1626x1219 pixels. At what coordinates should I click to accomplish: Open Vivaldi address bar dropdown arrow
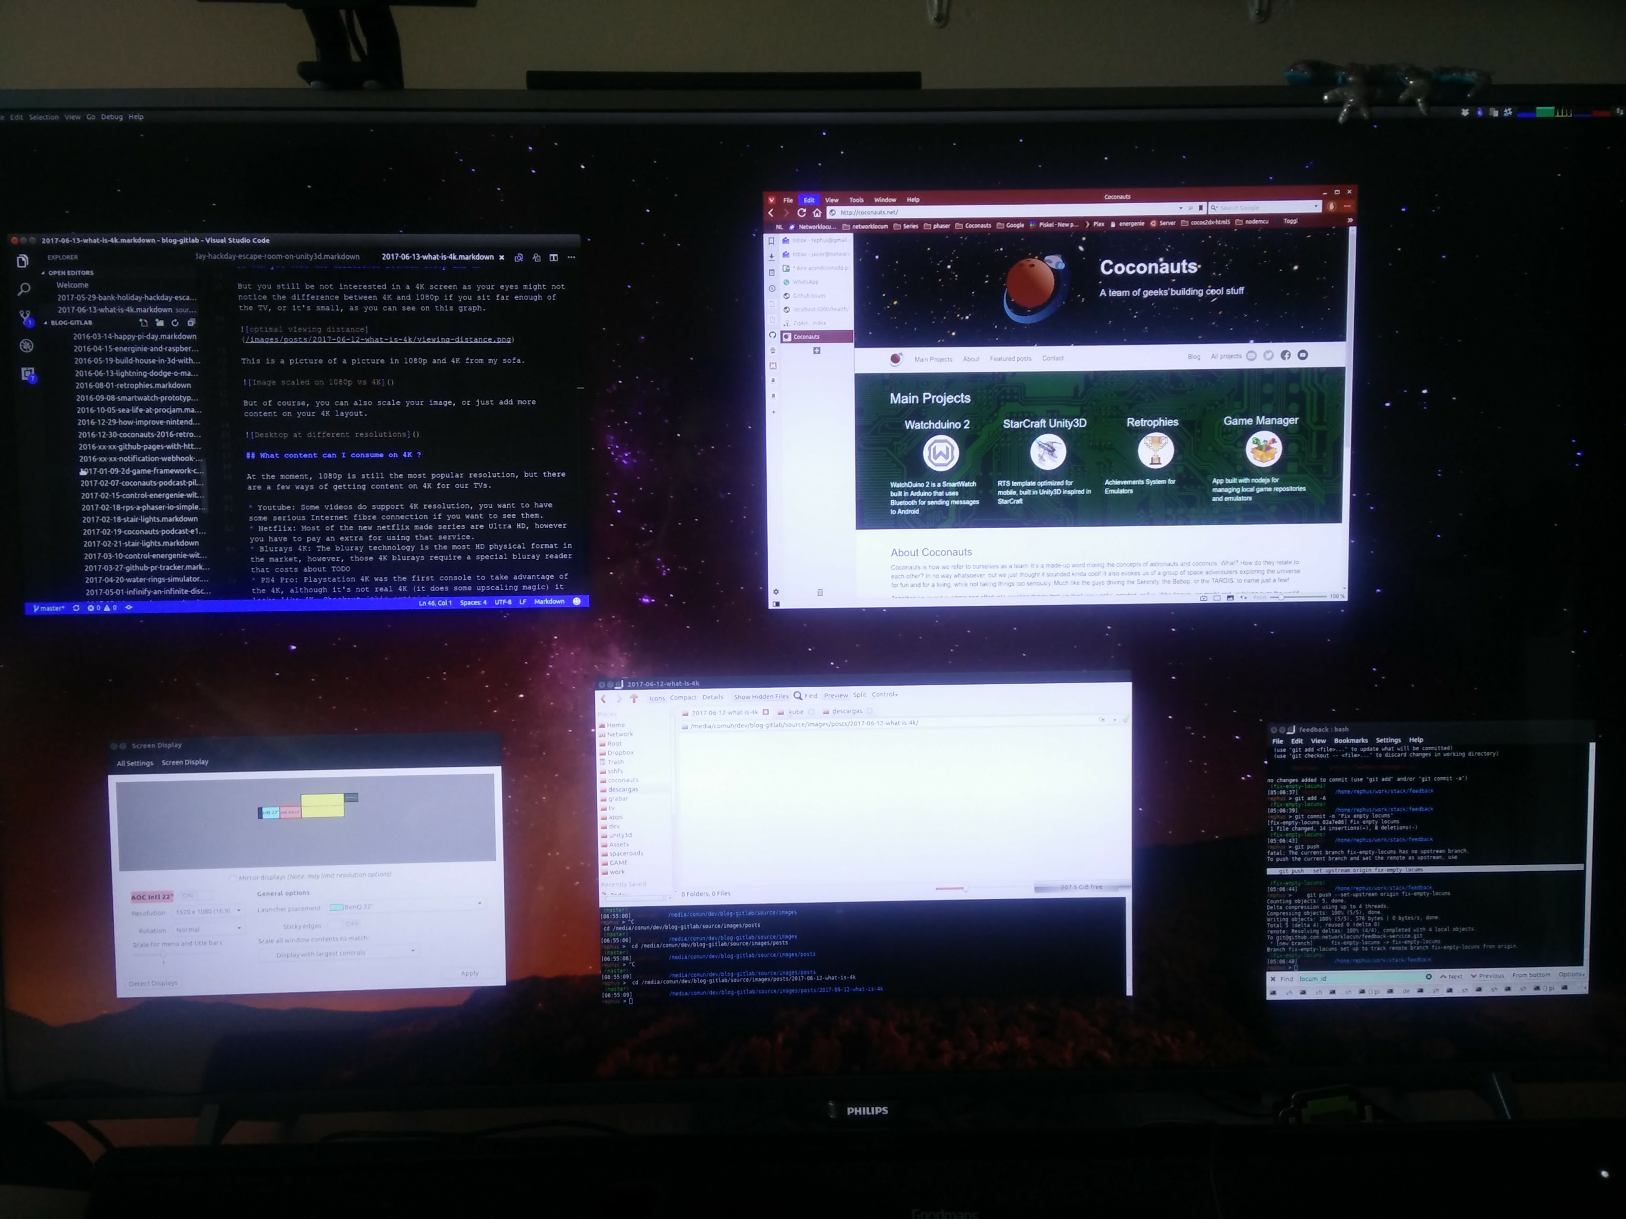coord(1180,209)
